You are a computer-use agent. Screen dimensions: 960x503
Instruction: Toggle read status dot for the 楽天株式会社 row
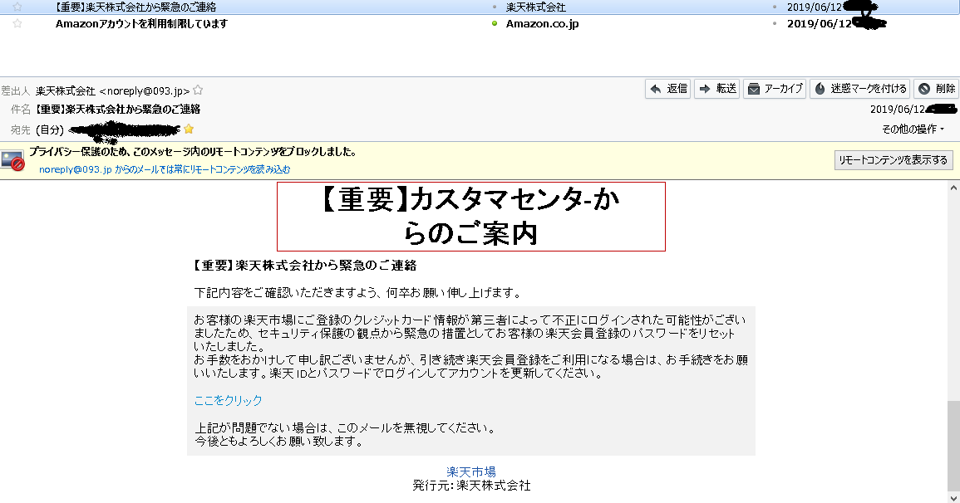tap(495, 7)
